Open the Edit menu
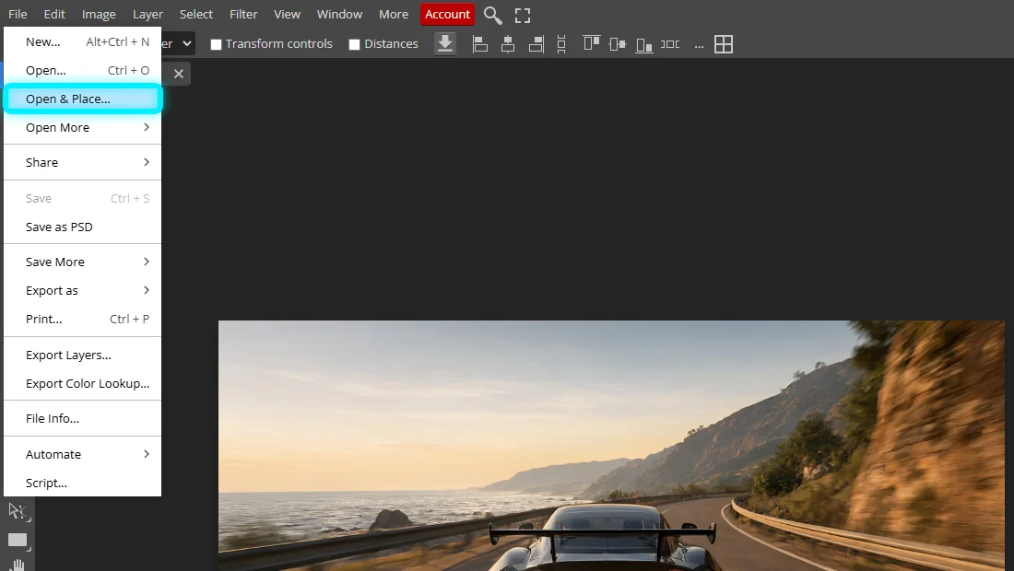The image size is (1014, 571). tap(54, 14)
